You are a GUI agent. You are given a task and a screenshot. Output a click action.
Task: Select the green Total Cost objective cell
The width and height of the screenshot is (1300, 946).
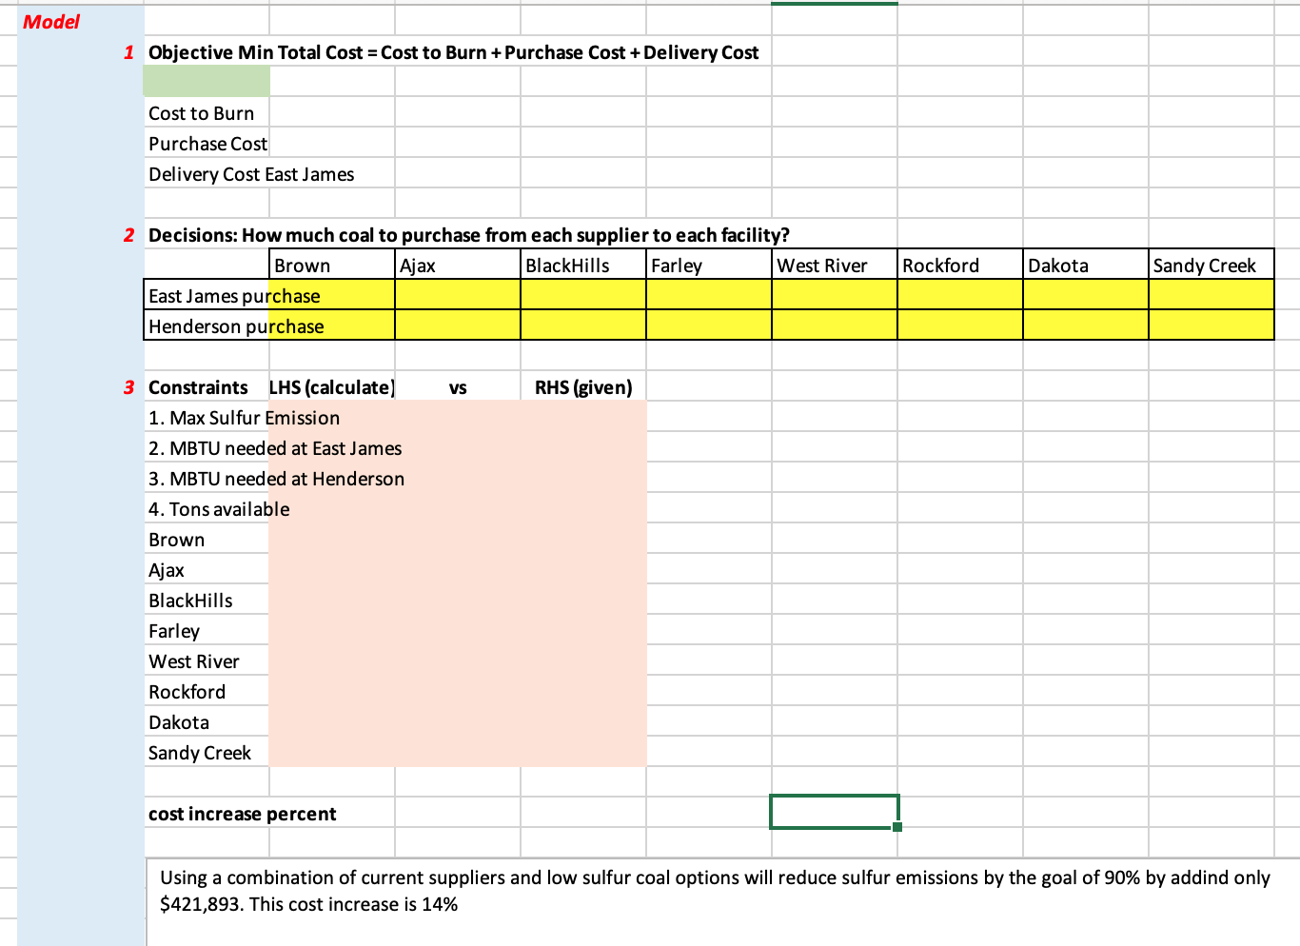tap(207, 82)
